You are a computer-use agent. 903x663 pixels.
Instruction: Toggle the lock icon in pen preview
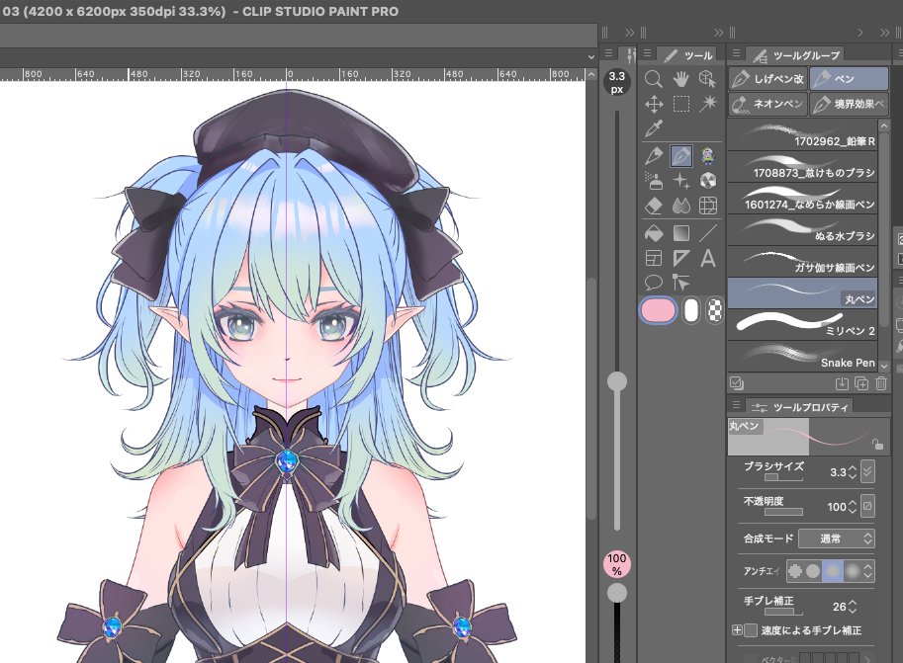click(x=877, y=445)
